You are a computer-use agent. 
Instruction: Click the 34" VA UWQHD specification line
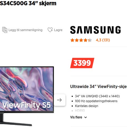point(97,96)
